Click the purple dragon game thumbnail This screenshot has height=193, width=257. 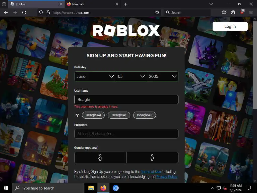206,52
